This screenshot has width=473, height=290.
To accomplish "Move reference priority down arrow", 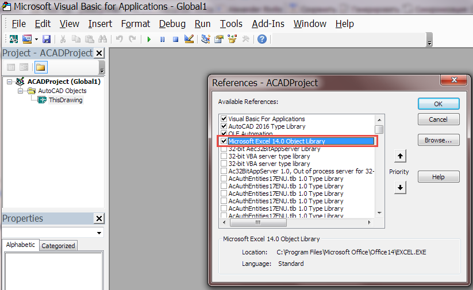I will coord(401,188).
